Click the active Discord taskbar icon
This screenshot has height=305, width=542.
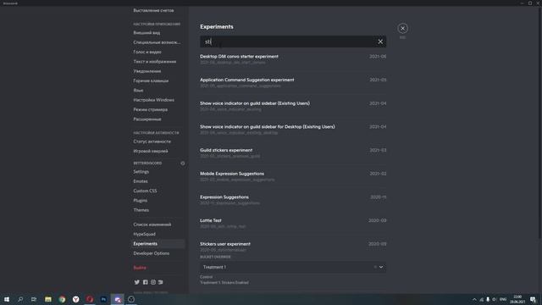[118, 299]
